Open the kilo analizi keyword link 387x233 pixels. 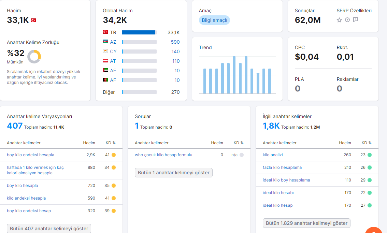[x=273, y=155]
